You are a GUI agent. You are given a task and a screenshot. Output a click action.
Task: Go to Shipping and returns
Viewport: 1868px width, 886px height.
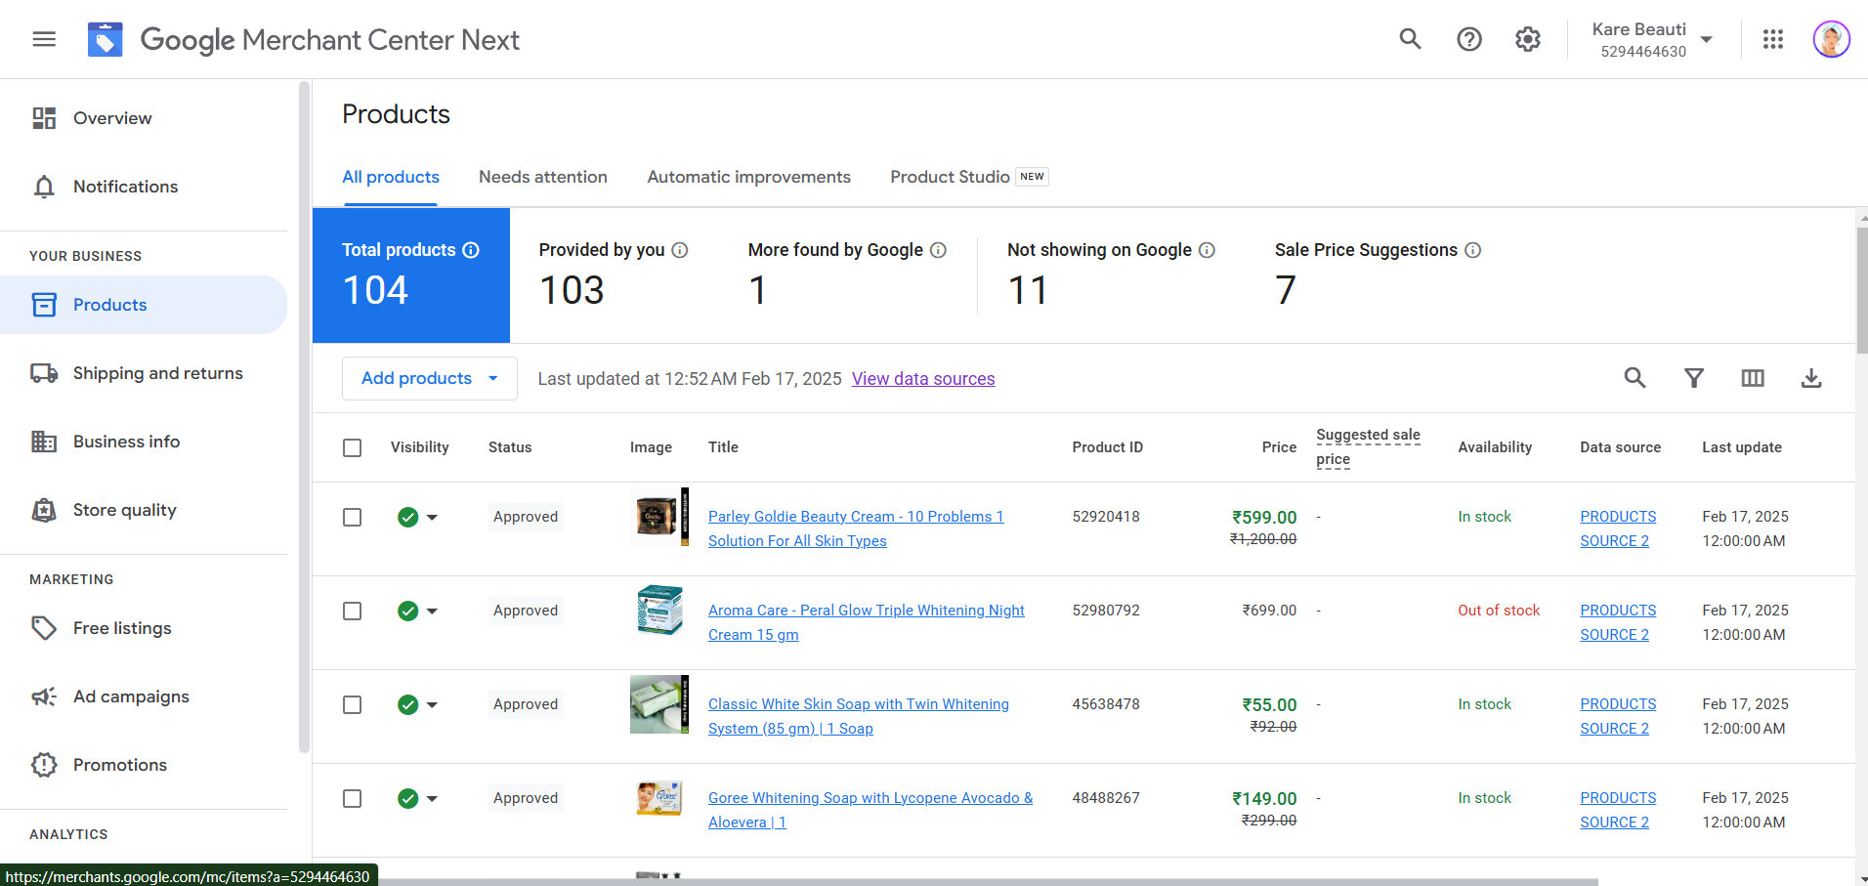click(x=157, y=373)
